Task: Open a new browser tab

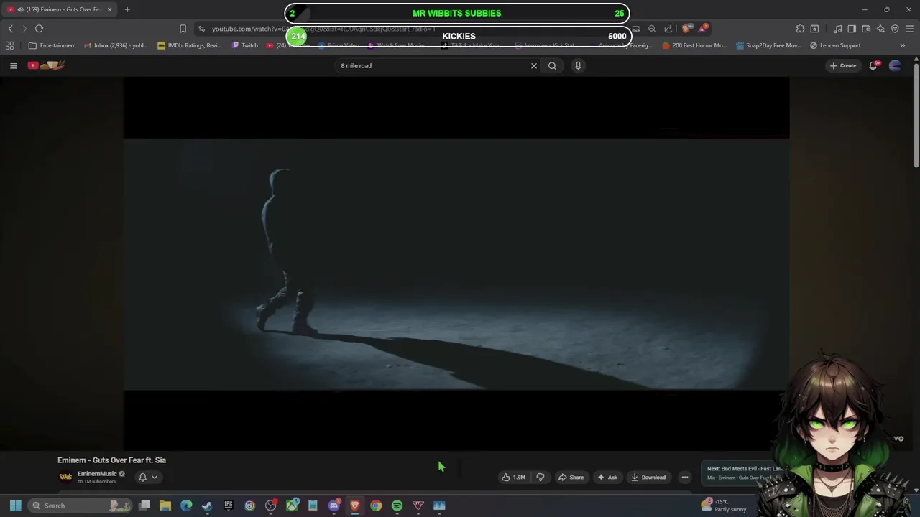Action: pos(127,9)
